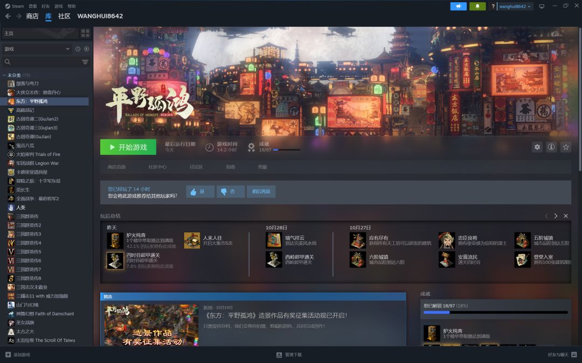Open advanced filter icon beside search box
Viewport: 582px width, 363px height.
[x=85, y=62]
